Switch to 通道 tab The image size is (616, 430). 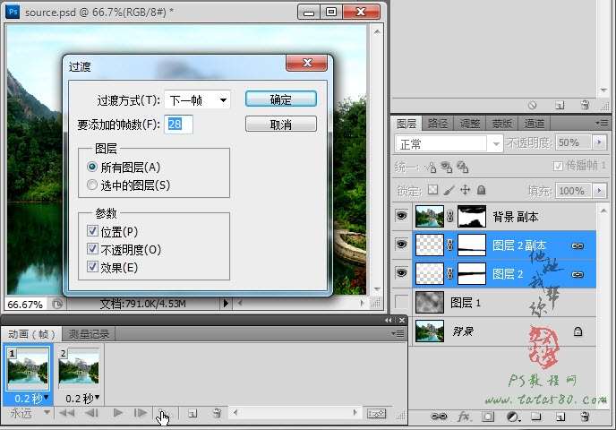coord(535,124)
